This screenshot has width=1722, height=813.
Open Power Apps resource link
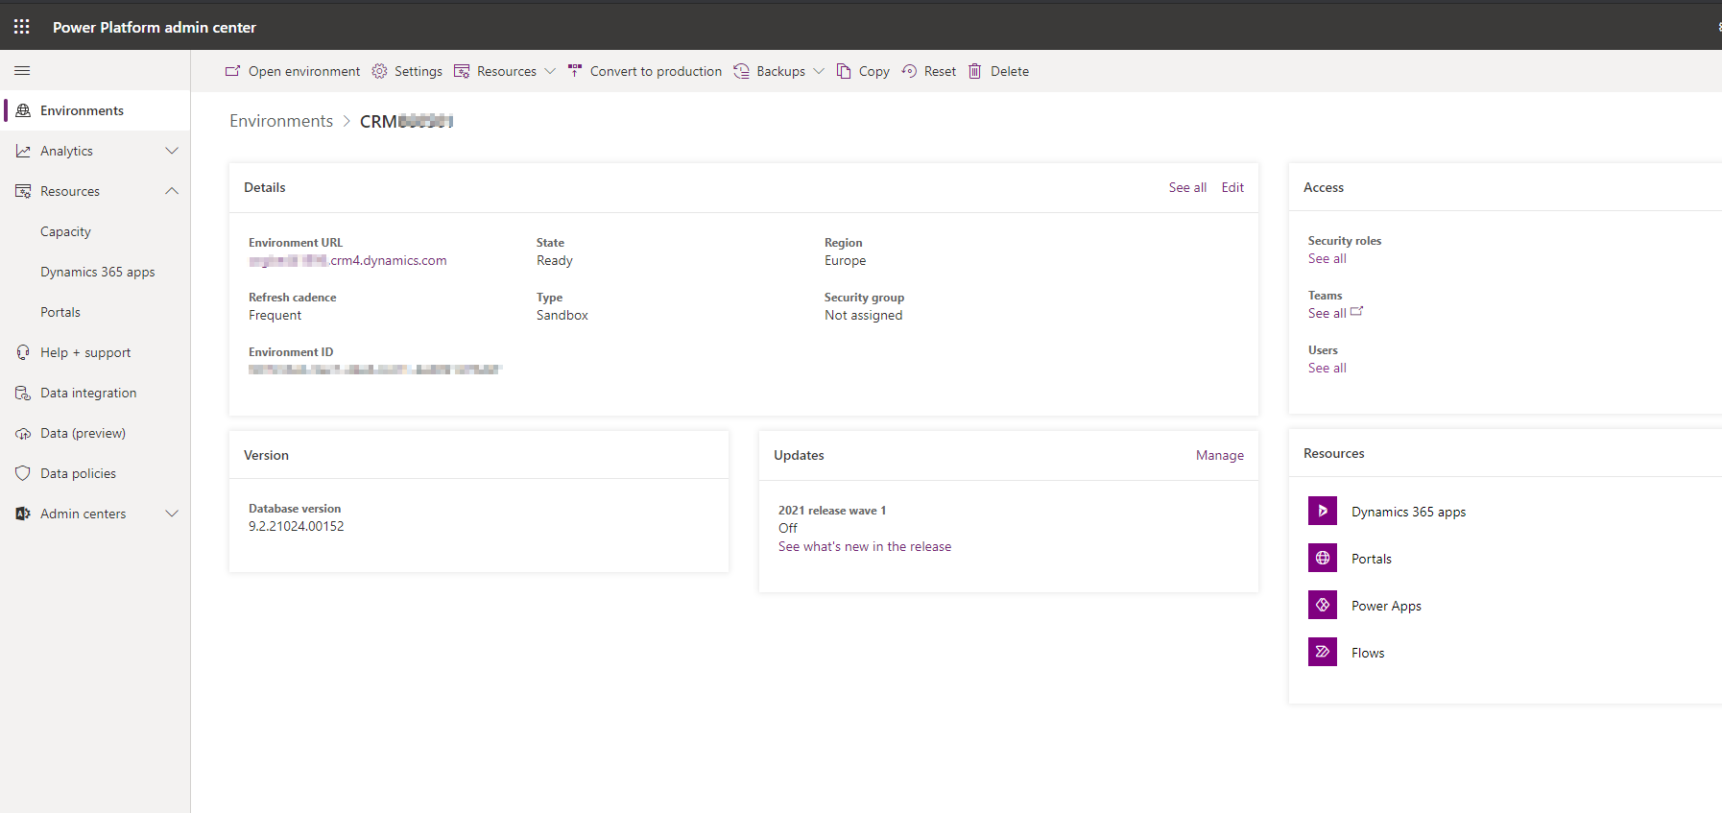(1386, 606)
